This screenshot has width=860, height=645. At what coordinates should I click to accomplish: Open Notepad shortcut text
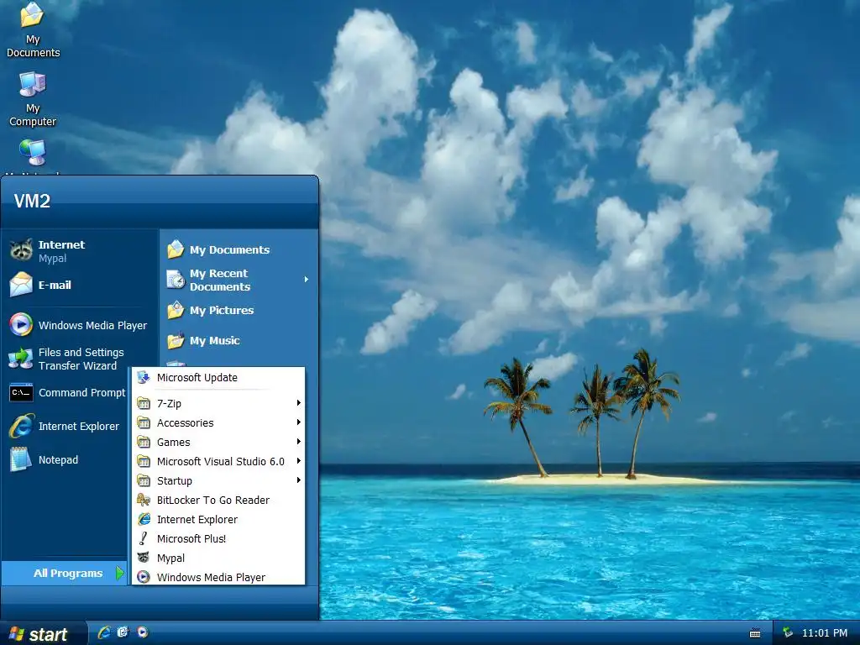58,459
